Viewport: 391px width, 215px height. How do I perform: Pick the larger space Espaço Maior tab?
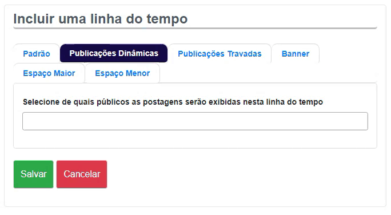49,73
